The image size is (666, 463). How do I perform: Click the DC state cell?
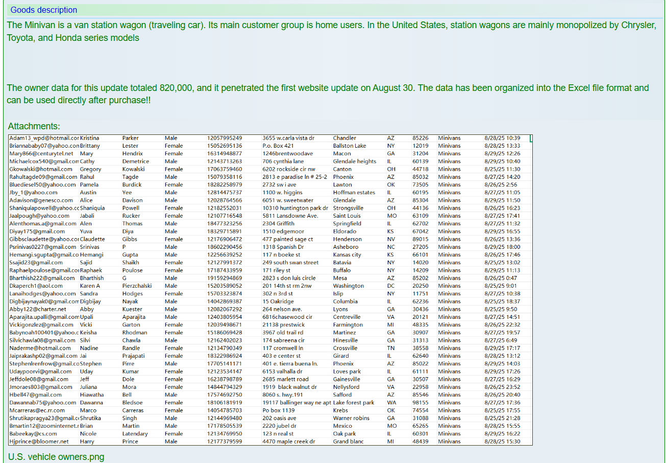[x=390, y=286]
